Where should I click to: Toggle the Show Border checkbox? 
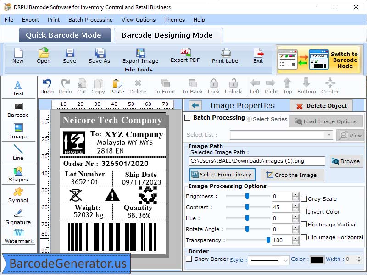tap(189, 259)
